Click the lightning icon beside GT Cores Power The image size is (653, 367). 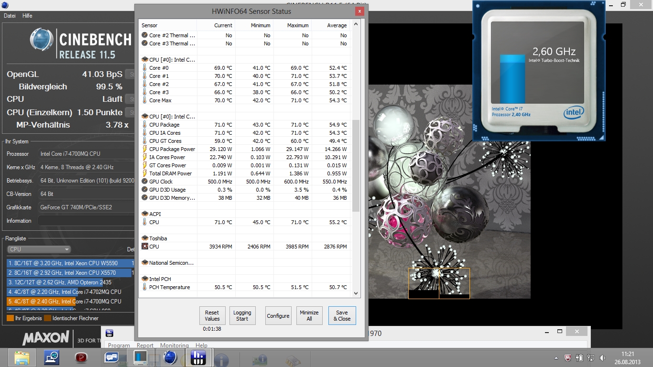[145, 165]
